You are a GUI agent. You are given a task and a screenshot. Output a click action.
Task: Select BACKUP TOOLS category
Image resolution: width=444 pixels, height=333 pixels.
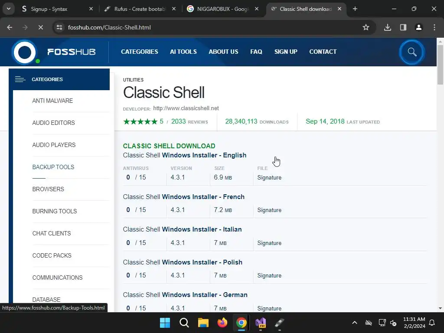pos(53,167)
